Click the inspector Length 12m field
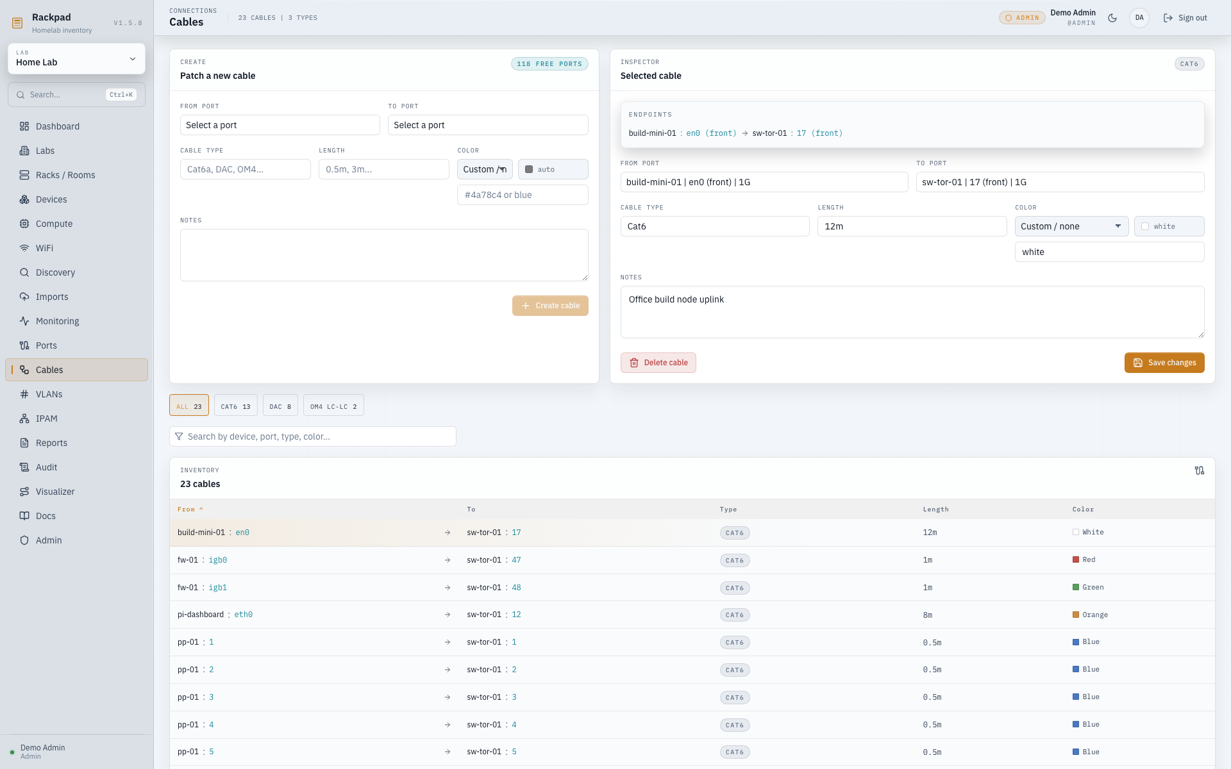The height and width of the screenshot is (769, 1231). pyautogui.click(x=912, y=226)
